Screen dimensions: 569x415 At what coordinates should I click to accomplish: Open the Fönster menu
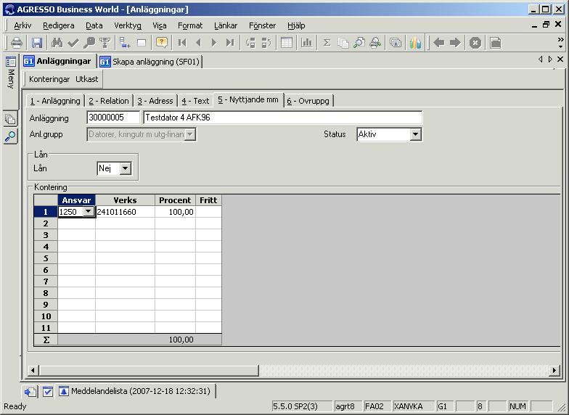(263, 25)
